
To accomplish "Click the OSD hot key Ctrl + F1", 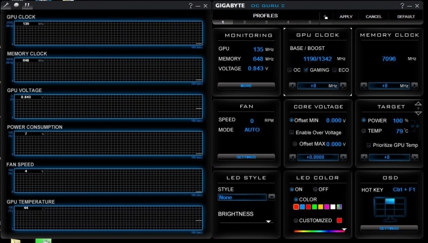I will click(x=404, y=190).
